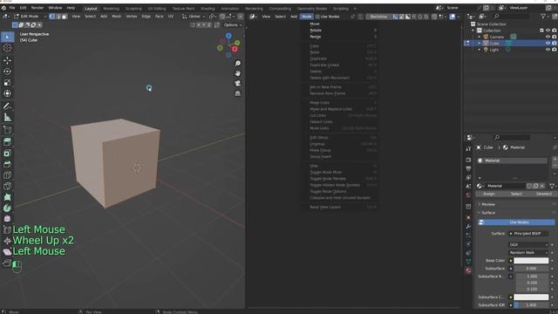This screenshot has height=314, width=558.
Task: Click the Use Nodes button in the Surface panel
Action: point(516,222)
